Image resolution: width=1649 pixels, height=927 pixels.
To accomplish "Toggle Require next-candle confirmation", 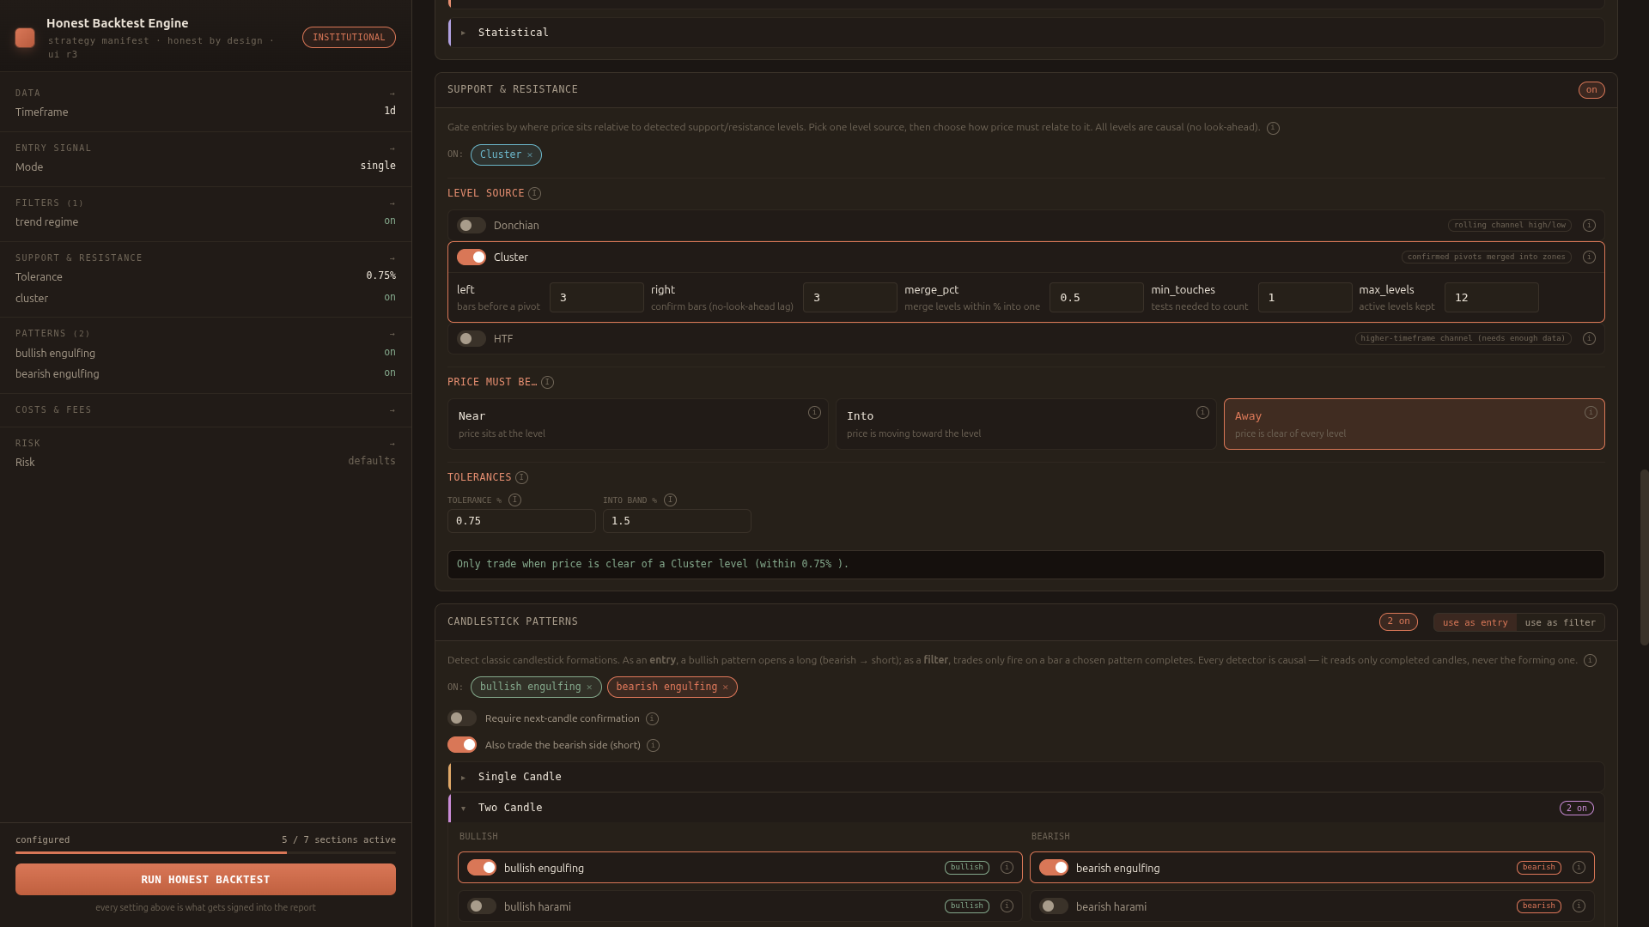I will 461,718.
